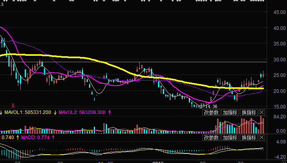
Task: Switch indicator via 换指标 in MACD panel
Action: point(249,138)
